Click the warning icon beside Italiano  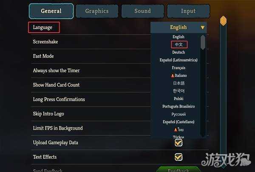point(173,76)
